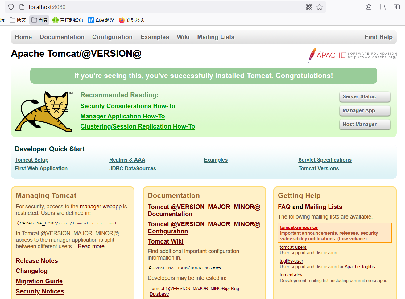
Task: Open the tomcat-announce mailing list link
Action: pyautogui.click(x=299, y=227)
